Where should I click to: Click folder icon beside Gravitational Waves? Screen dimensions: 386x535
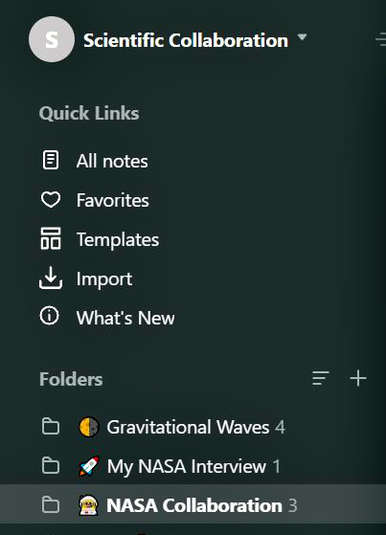click(x=51, y=427)
